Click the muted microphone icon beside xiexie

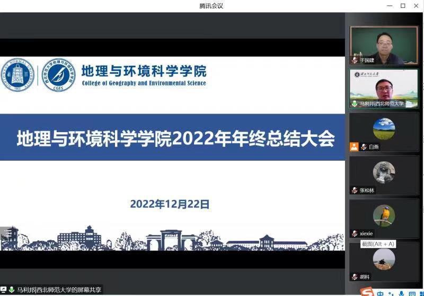click(x=355, y=233)
